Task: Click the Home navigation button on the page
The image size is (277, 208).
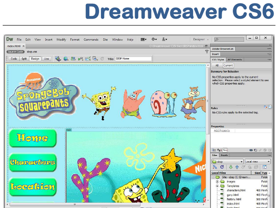Action: point(33,138)
